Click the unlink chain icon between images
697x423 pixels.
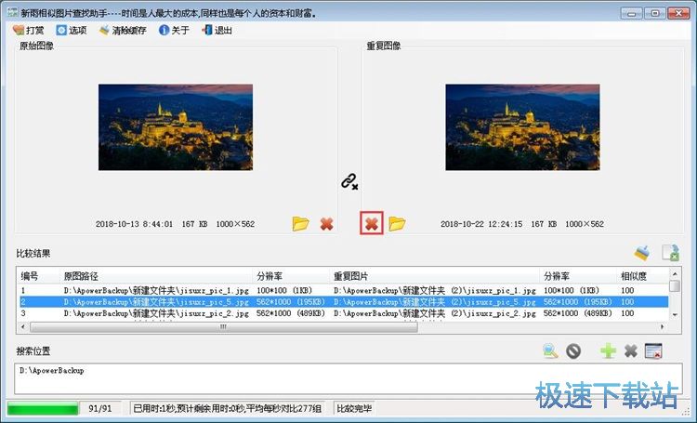tap(349, 181)
